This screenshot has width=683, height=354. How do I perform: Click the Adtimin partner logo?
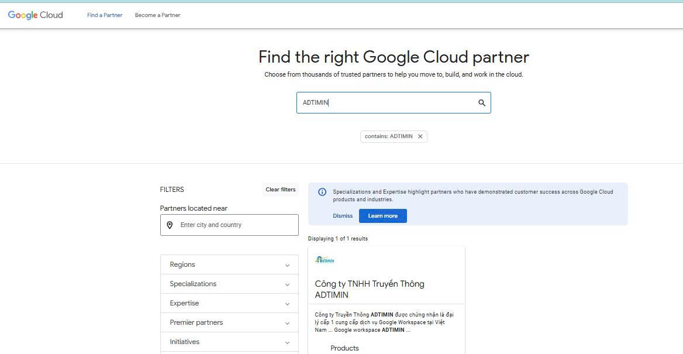pyautogui.click(x=325, y=260)
